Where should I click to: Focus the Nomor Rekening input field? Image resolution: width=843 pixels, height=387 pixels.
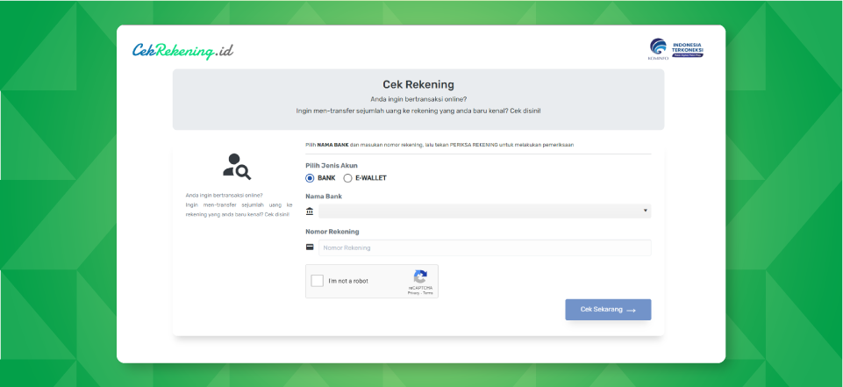tap(484, 247)
